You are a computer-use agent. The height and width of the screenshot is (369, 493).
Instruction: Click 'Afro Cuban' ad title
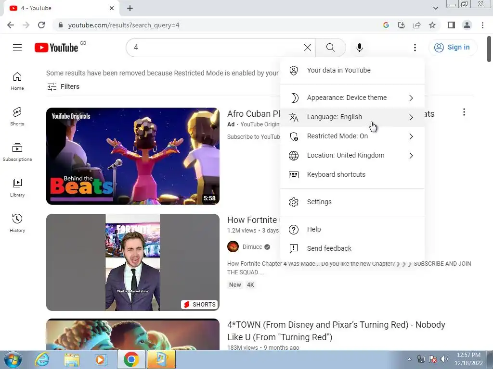(253, 113)
